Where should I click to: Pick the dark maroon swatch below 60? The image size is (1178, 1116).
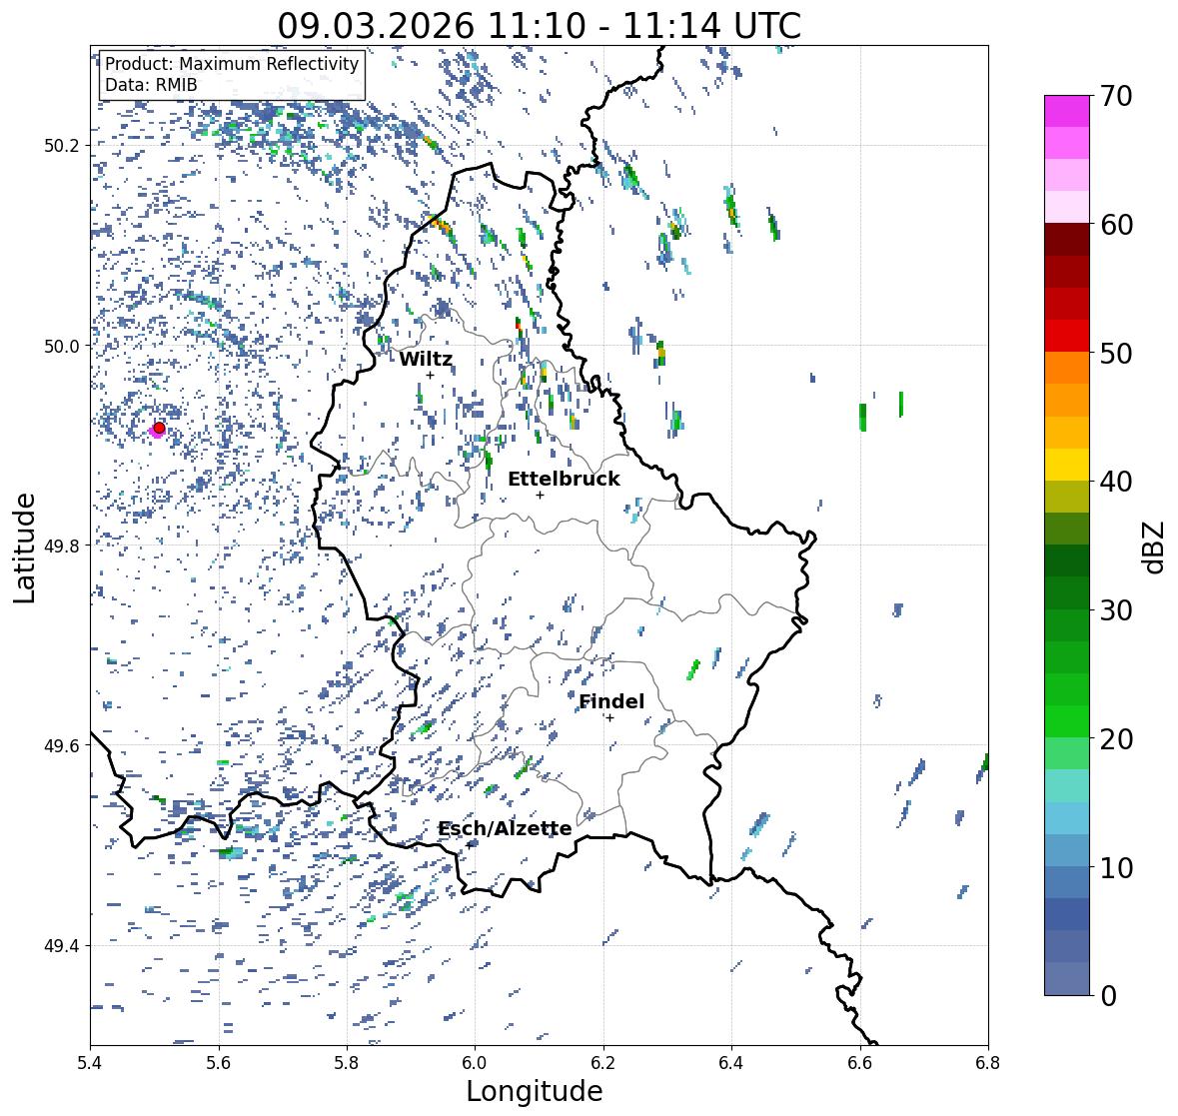point(1067,240)
